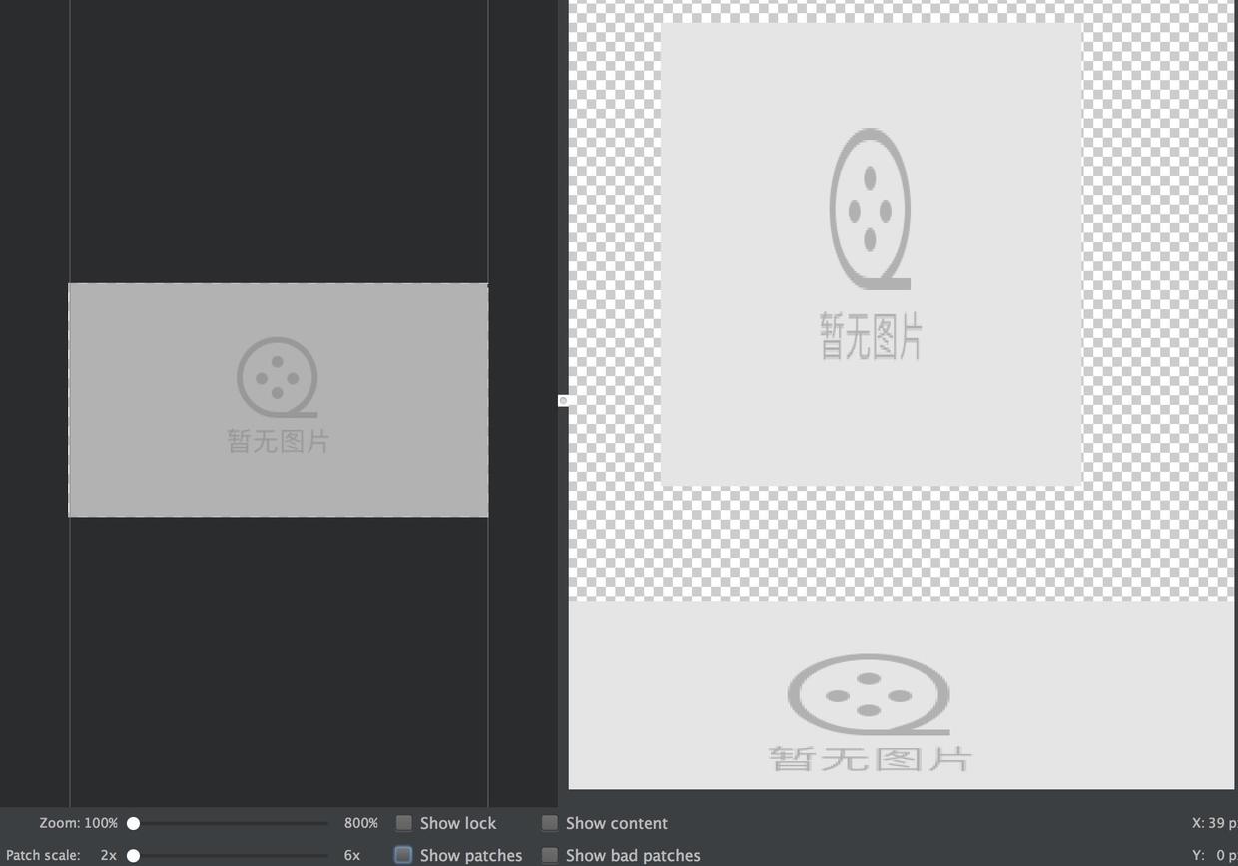Click the vertically stretched preview image
This screenshot has height=866, width=1238.
coord(872,254)
